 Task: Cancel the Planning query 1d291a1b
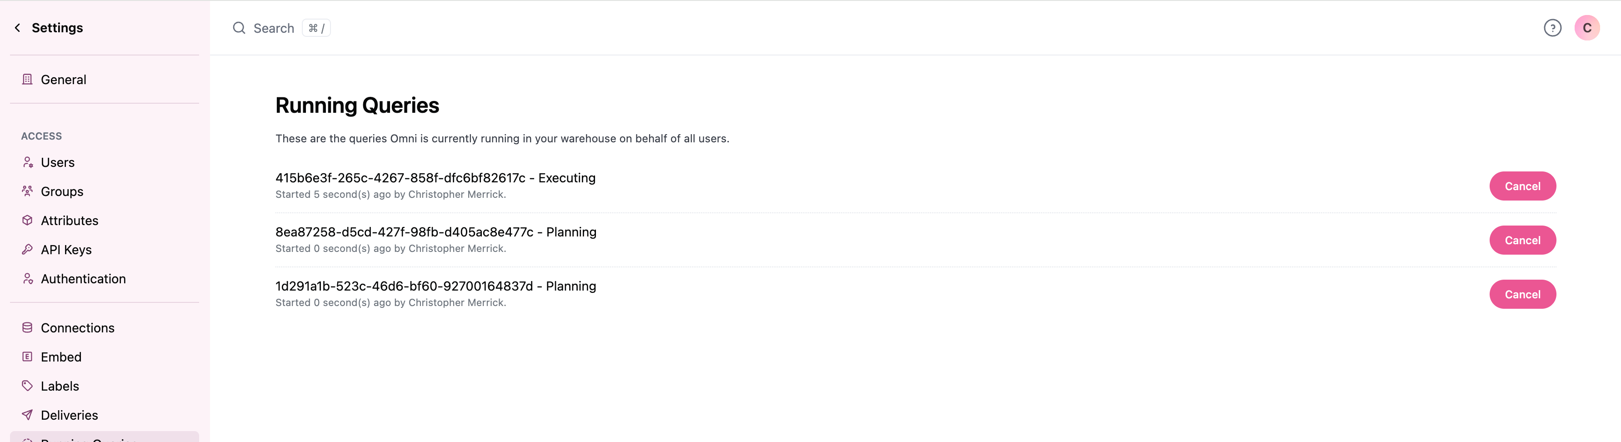tap(1522, 295)
